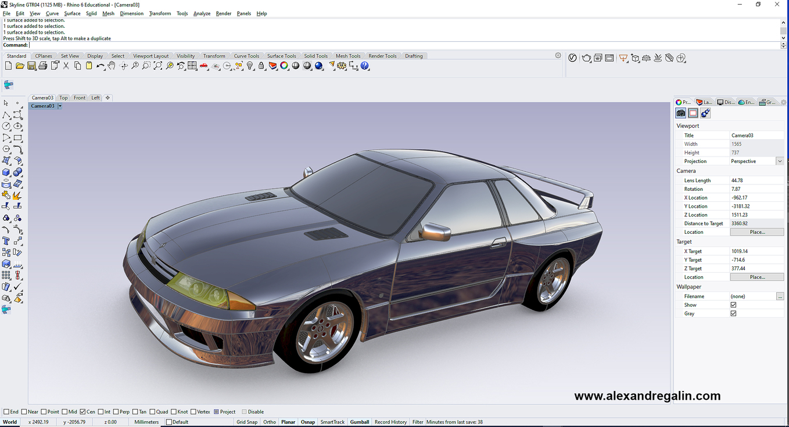
Task: Switch to the Mesh Tools toolbar tab
Action: tap(348, 56)
